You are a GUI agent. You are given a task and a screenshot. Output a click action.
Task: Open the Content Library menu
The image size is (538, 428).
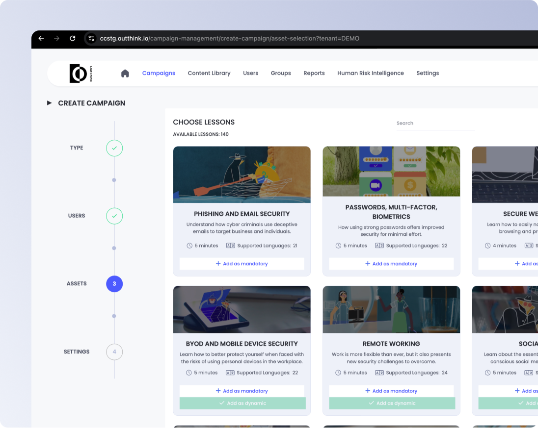pyautogui.click(x=209, y=73)
